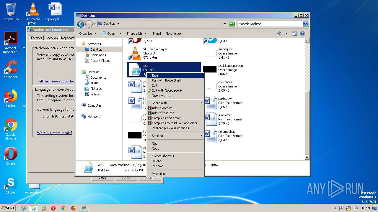Select the volumeebay Rich Text file
Screen dimensions: 378x212
(x=239, y=136)
